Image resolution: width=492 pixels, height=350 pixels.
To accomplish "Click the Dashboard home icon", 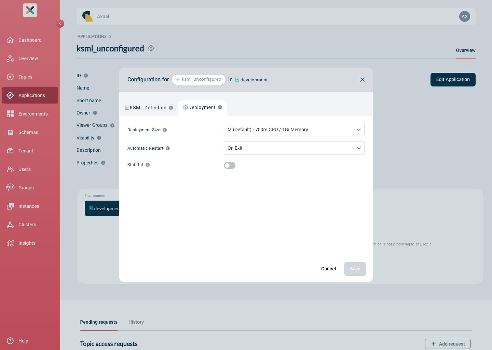I will point(10,40).
